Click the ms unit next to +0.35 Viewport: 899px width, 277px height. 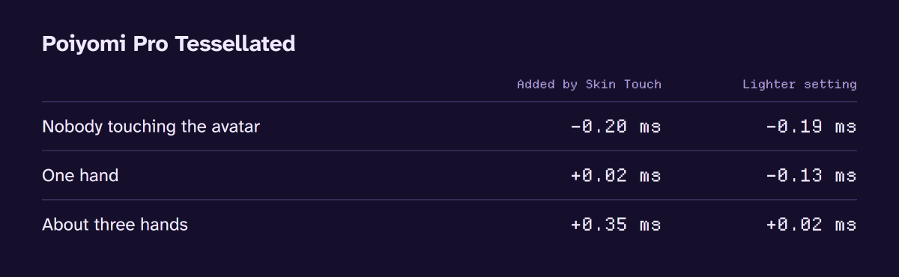(x=650, y=225)
